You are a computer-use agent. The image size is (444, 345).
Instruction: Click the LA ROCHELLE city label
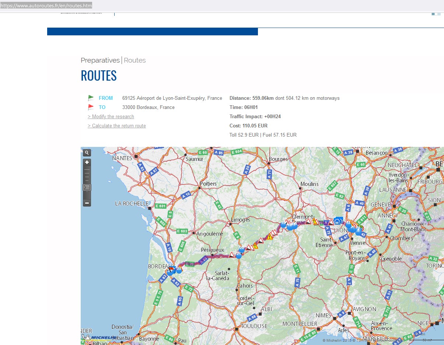click(x=132, y=203)
